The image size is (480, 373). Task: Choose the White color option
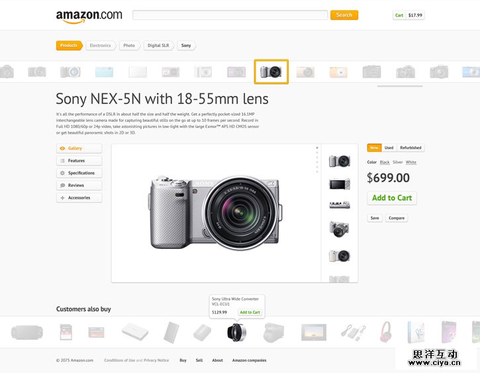(x=411, y=162)
